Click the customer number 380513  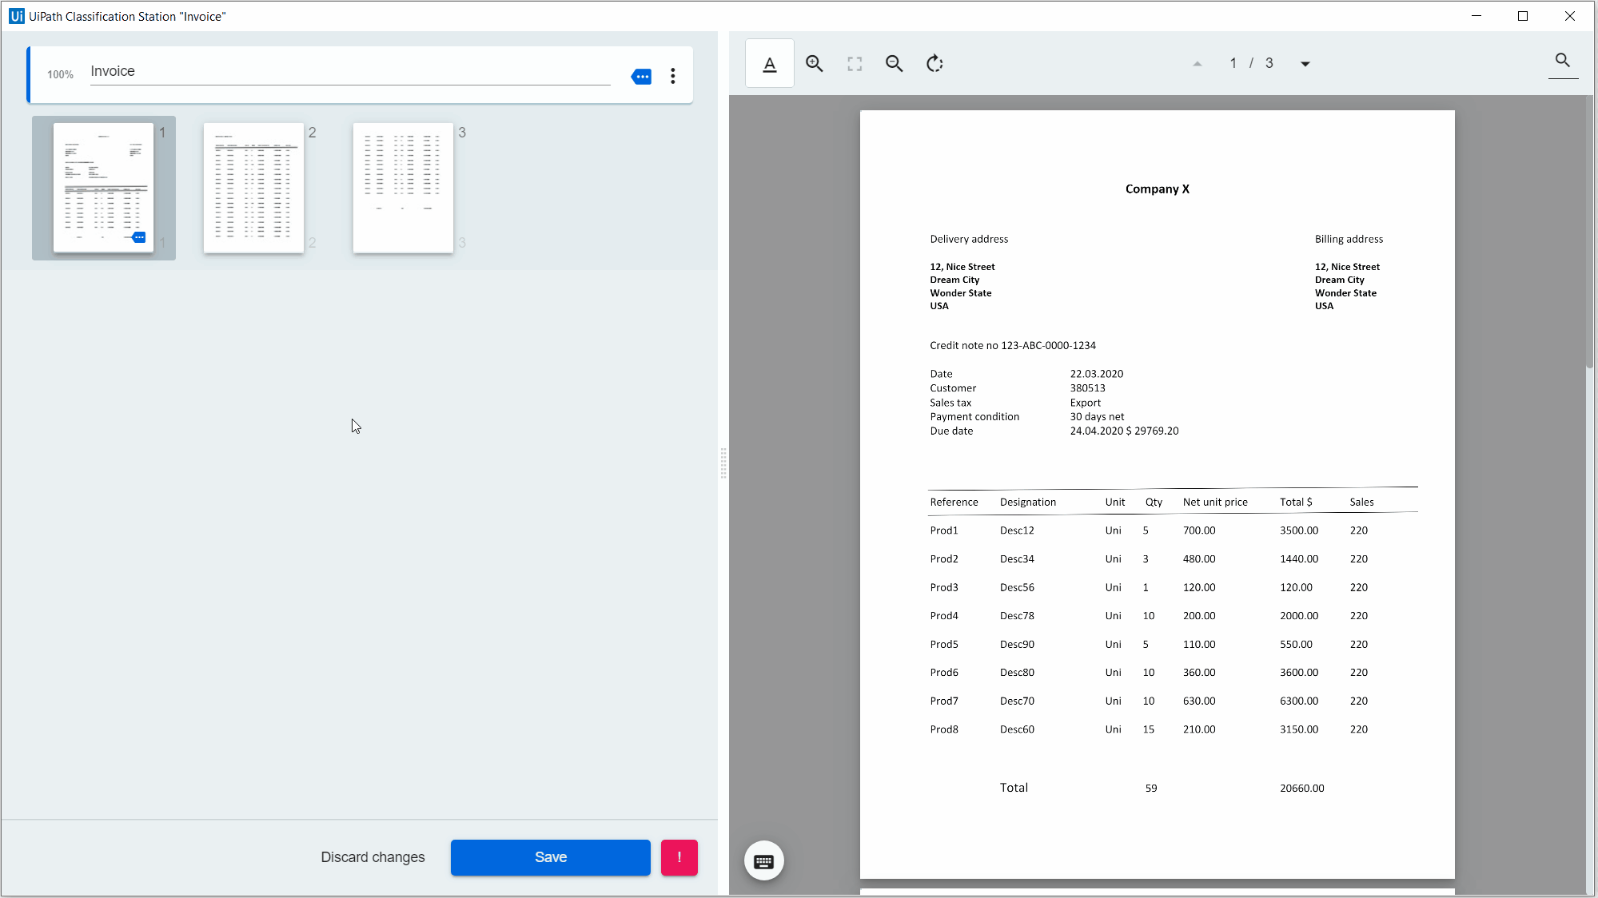[x=1087, y=388]
